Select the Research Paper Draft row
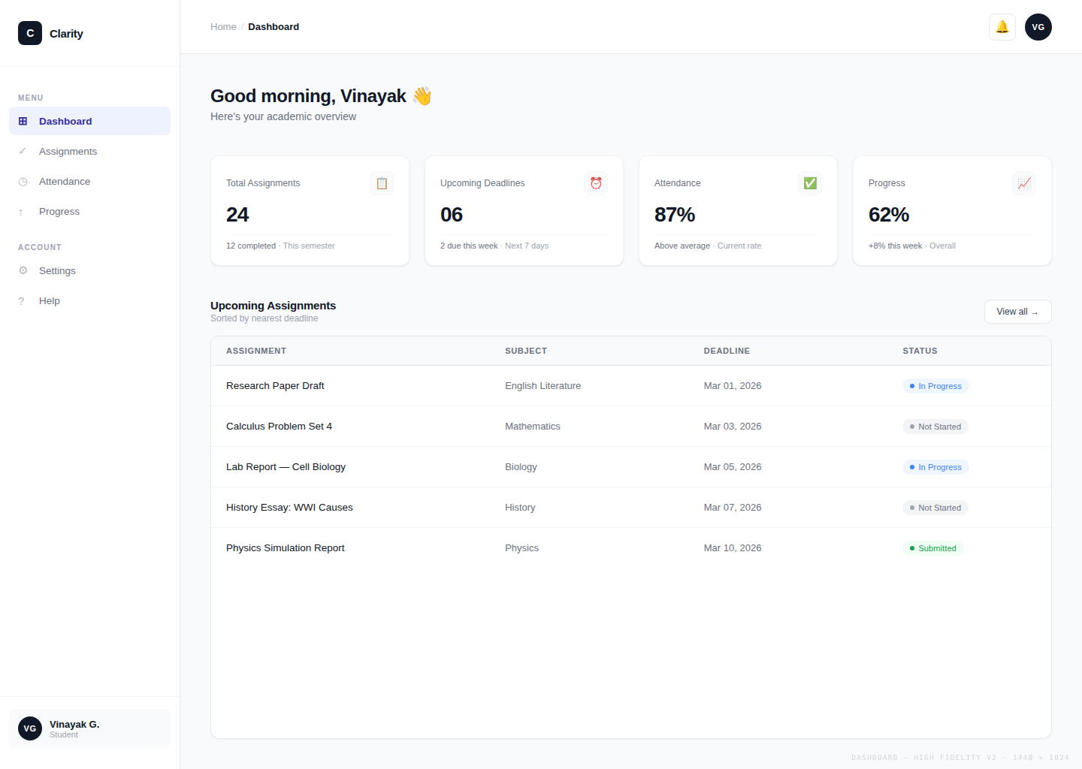The image size is (1082, 769). [x=275, y=386]
